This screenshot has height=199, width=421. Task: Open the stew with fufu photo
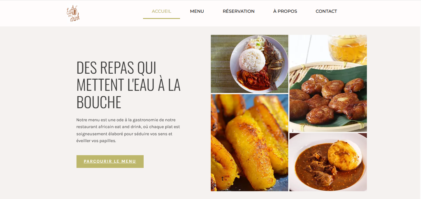click(x=328, y=162)
